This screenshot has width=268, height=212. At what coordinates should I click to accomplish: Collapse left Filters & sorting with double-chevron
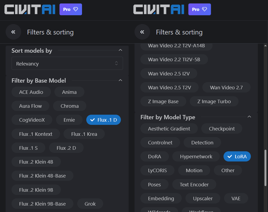[x=13, y=32]
